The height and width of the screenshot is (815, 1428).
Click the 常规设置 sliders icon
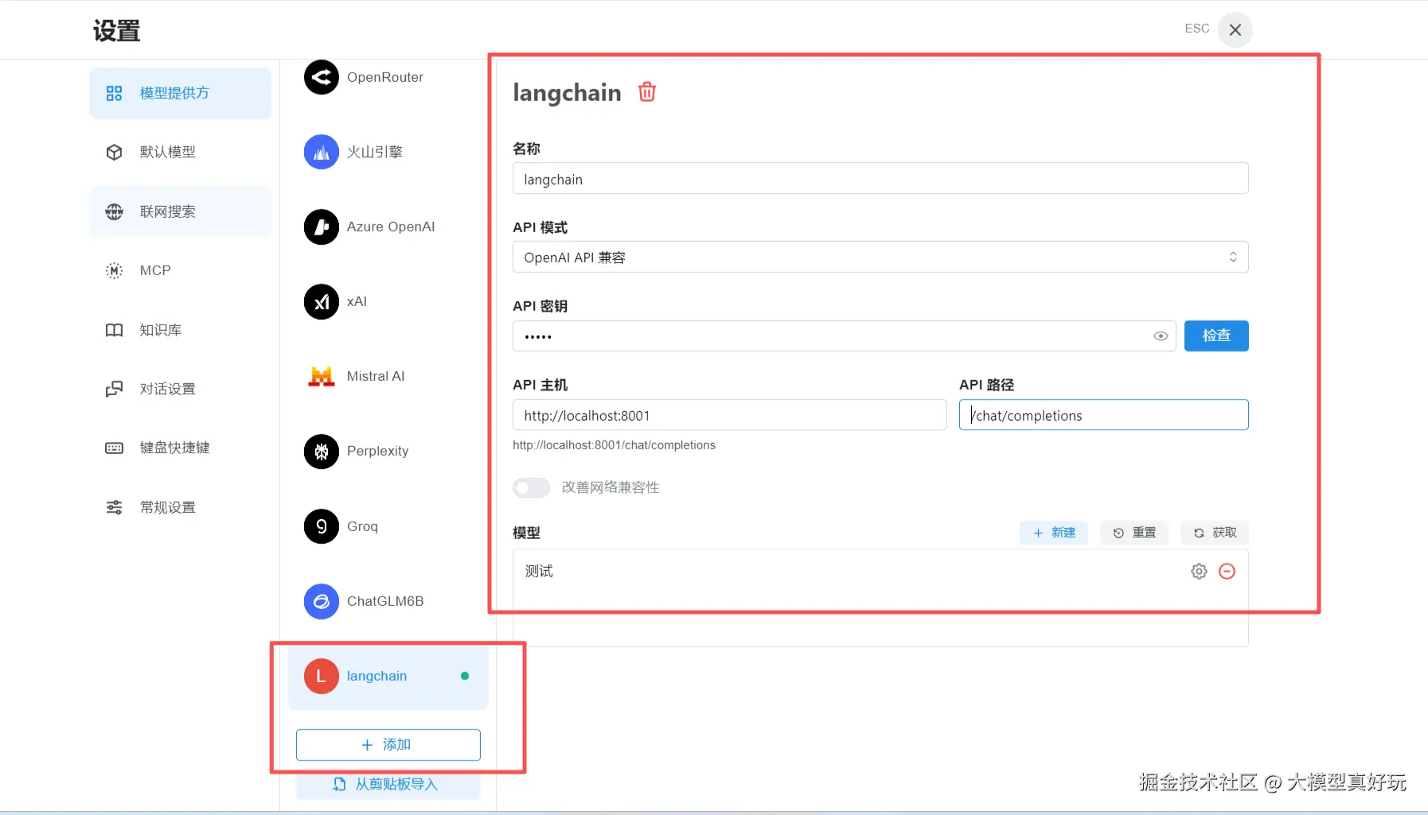coord(115,507)
